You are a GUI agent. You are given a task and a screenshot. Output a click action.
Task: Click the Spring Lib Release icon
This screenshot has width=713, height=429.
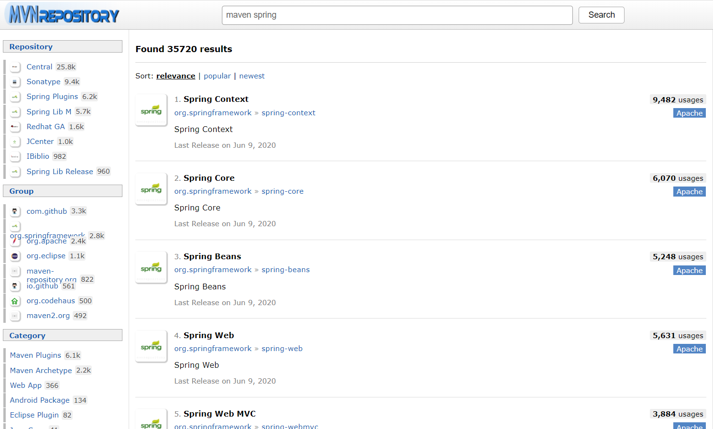(x=15, y=172)
